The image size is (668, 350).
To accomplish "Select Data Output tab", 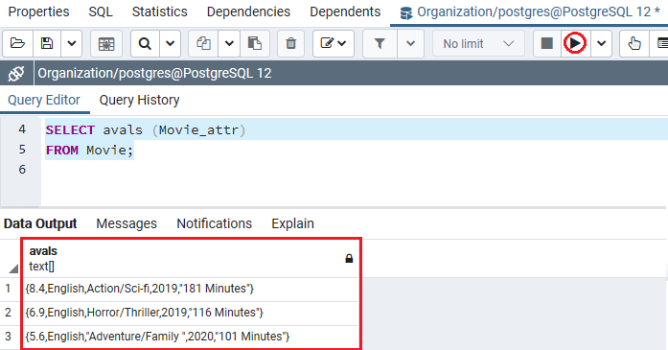I will click(x=40, y=223).
